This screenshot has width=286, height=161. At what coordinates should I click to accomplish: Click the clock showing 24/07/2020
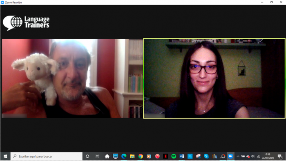(268, 156)
